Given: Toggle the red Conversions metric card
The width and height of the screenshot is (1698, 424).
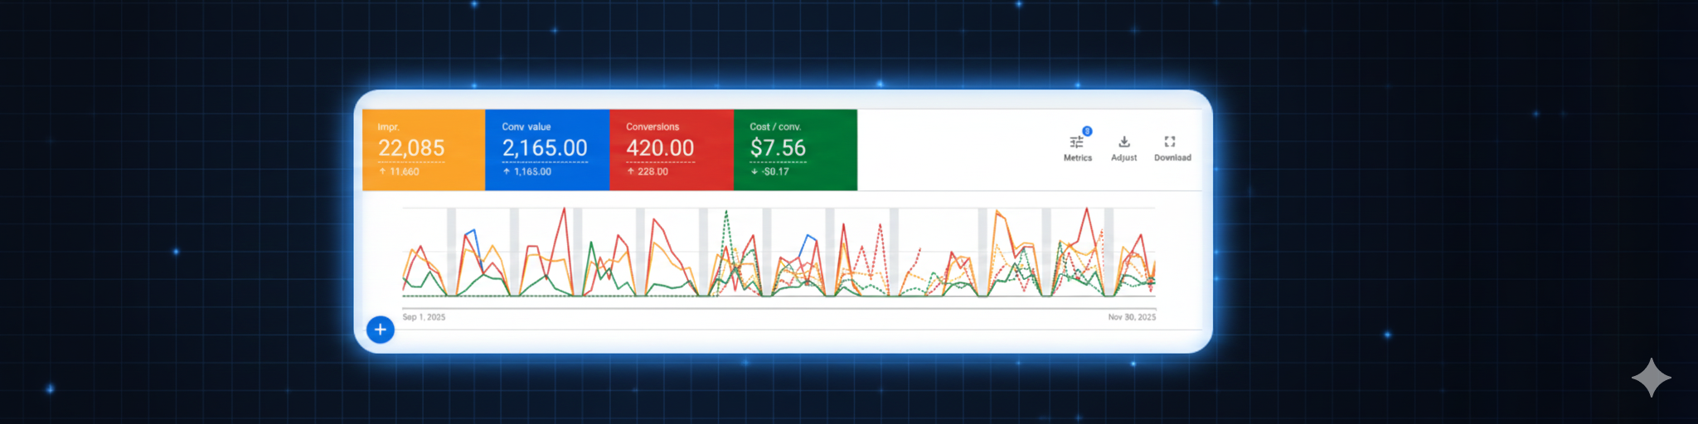Looking at the screenshot, I should (x=672, y=150).
